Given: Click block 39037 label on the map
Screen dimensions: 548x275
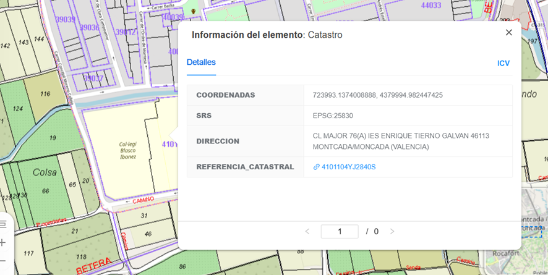Looking at the screenshot, I should pos(93,78).
